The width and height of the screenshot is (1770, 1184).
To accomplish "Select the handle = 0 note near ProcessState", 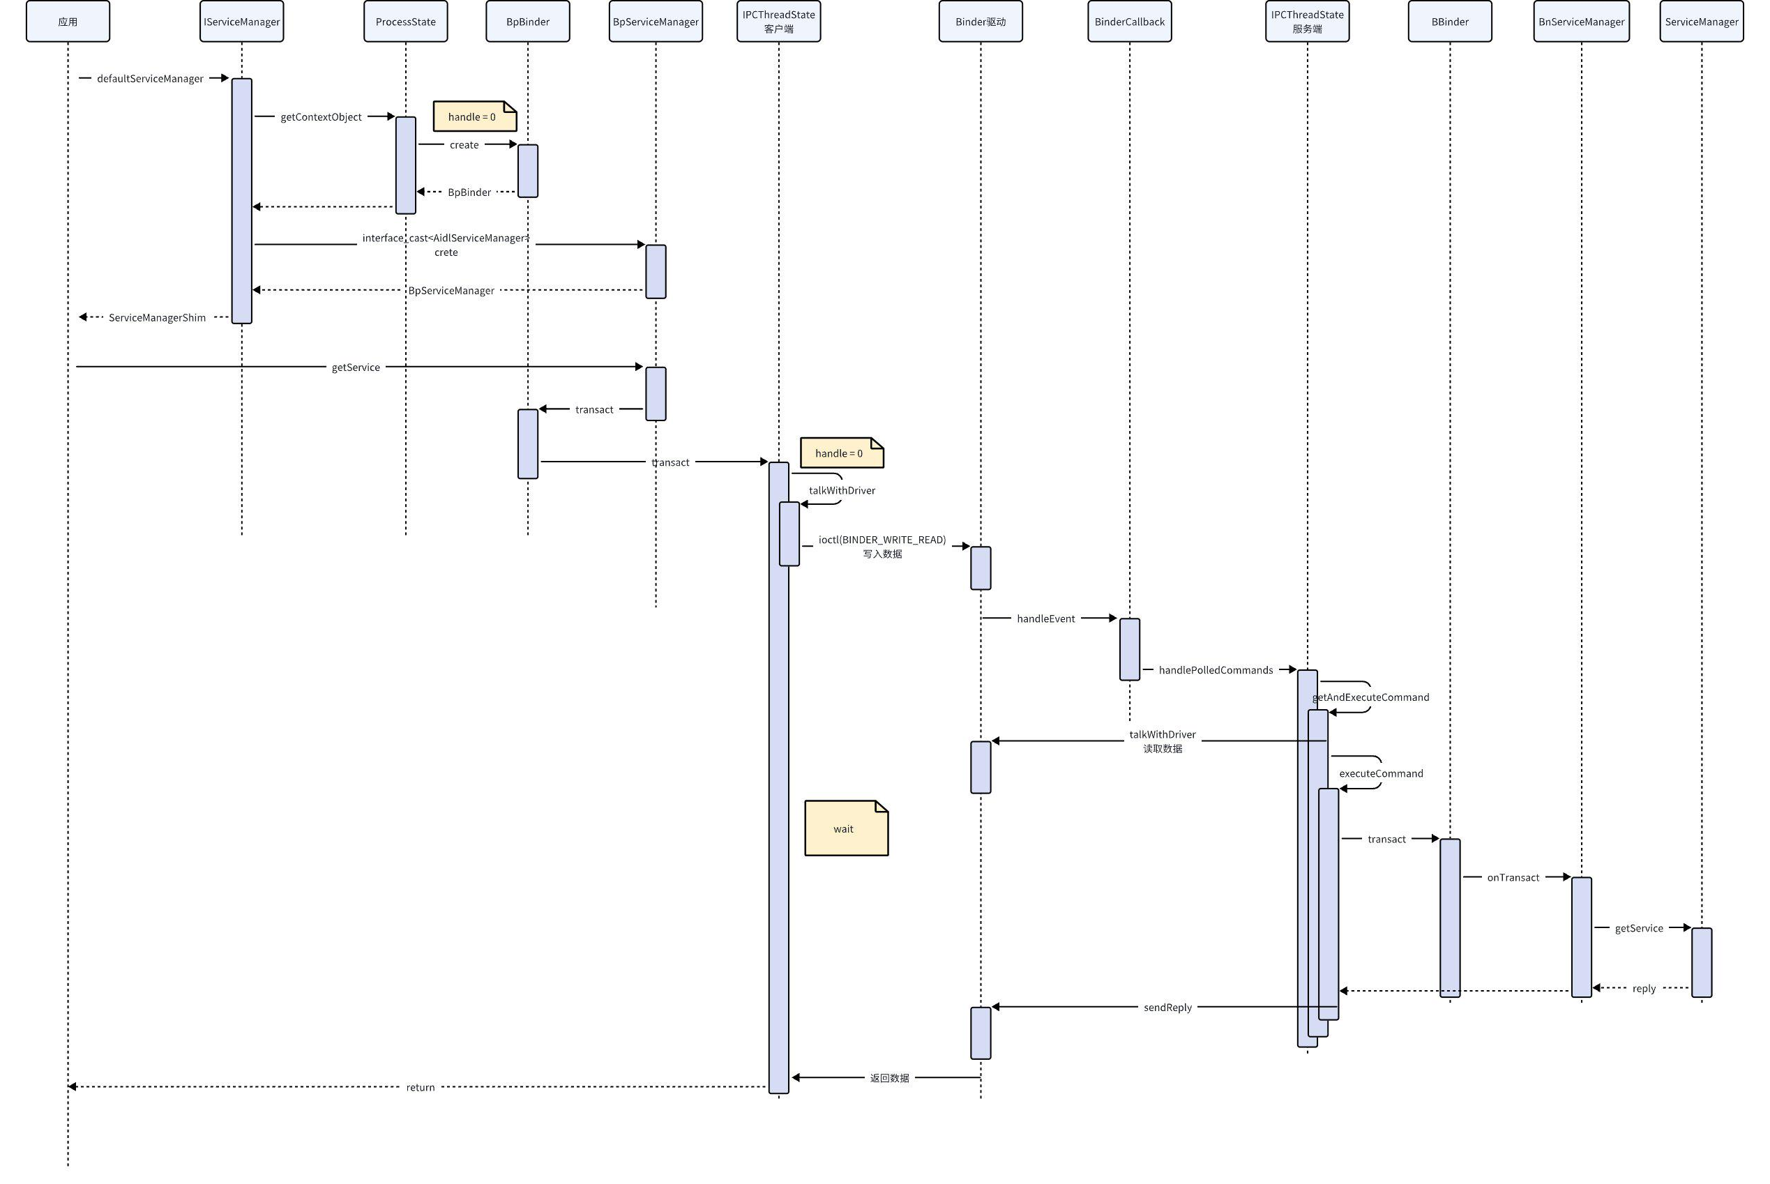I will pyautogui.click(x=474, y=116).
